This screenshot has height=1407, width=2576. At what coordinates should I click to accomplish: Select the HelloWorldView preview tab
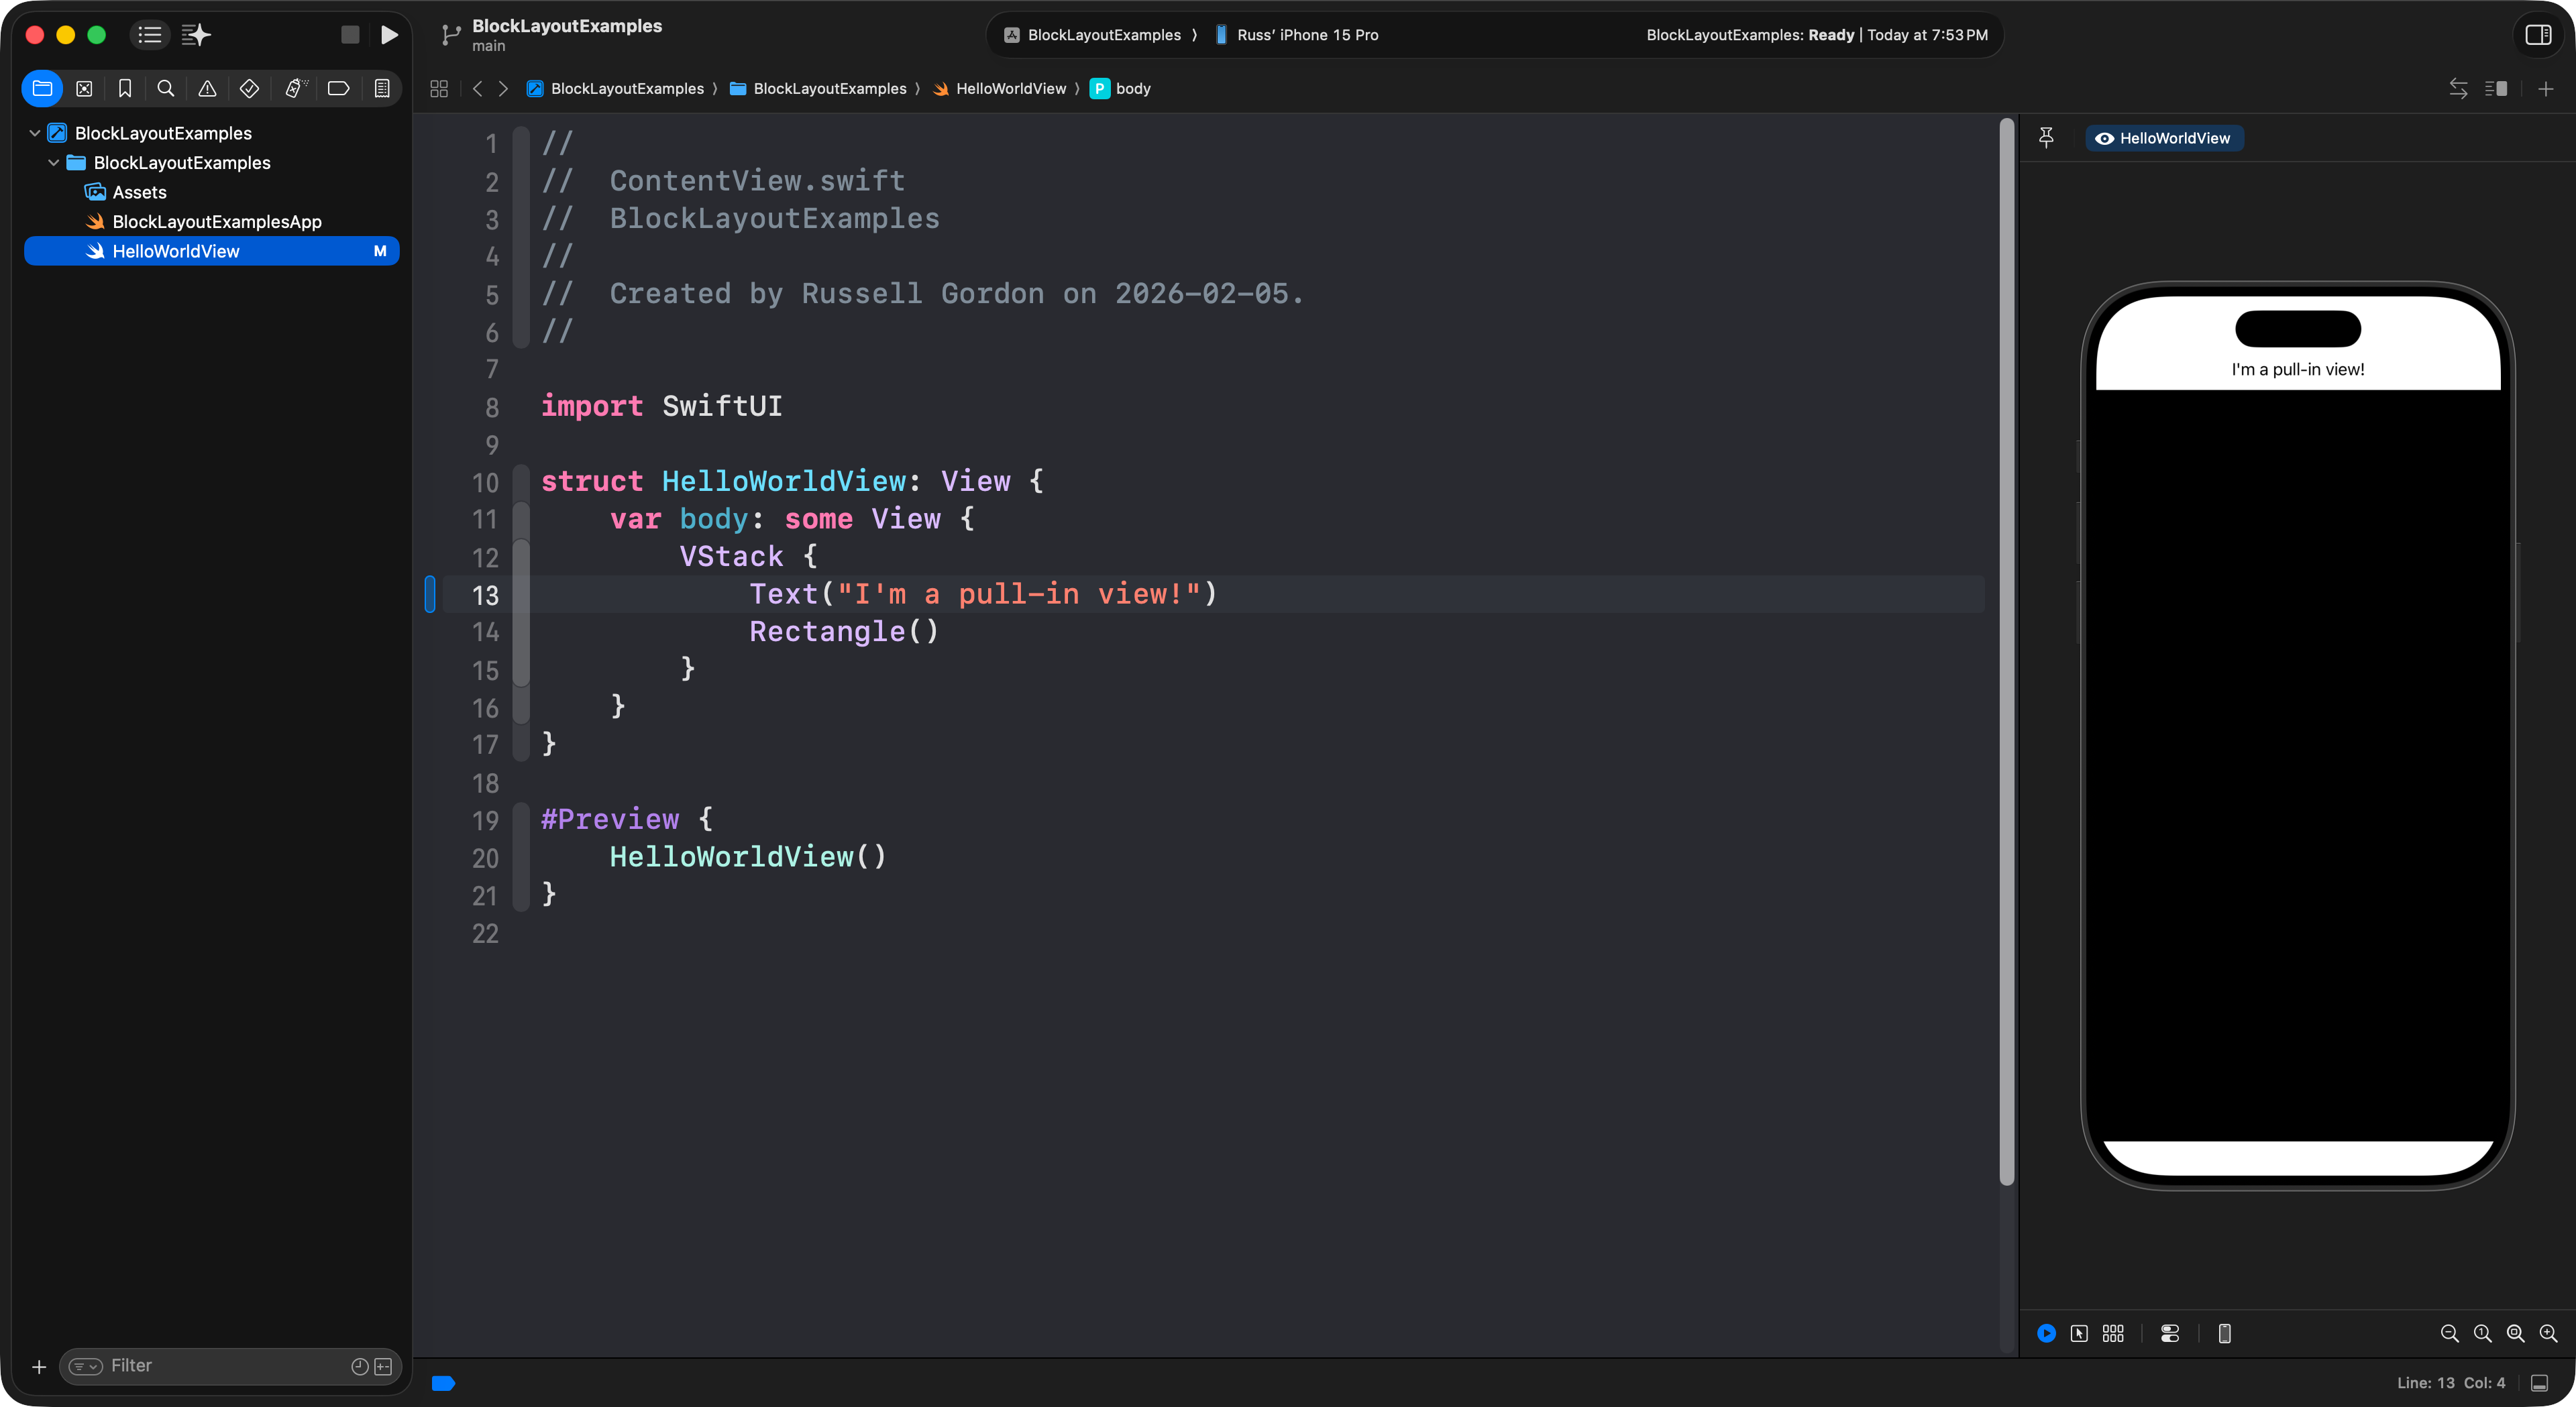[2164, 138]
